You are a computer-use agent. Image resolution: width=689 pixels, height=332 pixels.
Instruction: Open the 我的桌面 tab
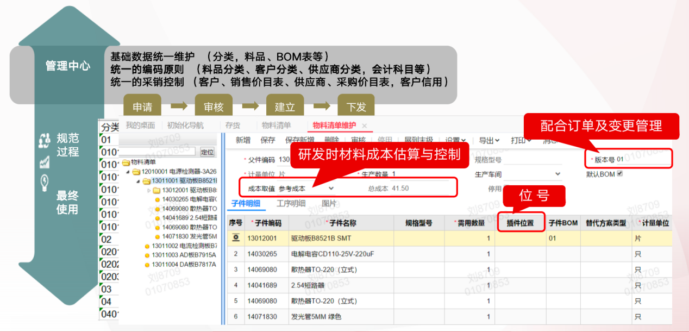pyautogui.click(x=140, y=126)
